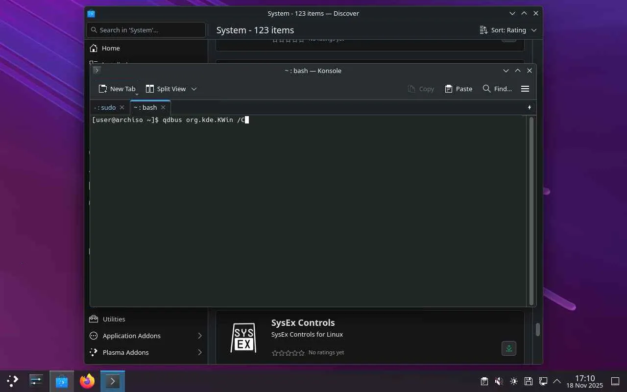
Task: Close the sudo tab
Action: point(122,107)
